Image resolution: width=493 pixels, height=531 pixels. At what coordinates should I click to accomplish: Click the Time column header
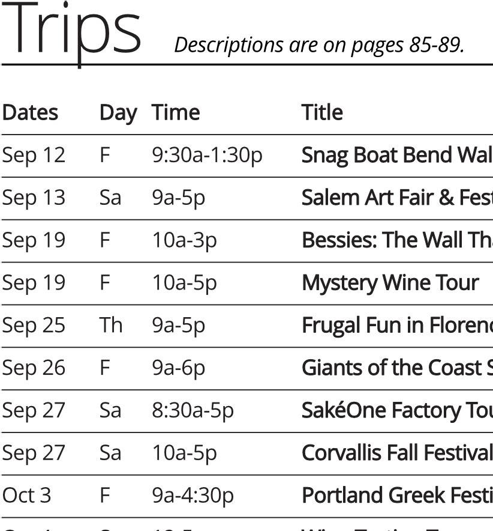(x=175, y=113)
